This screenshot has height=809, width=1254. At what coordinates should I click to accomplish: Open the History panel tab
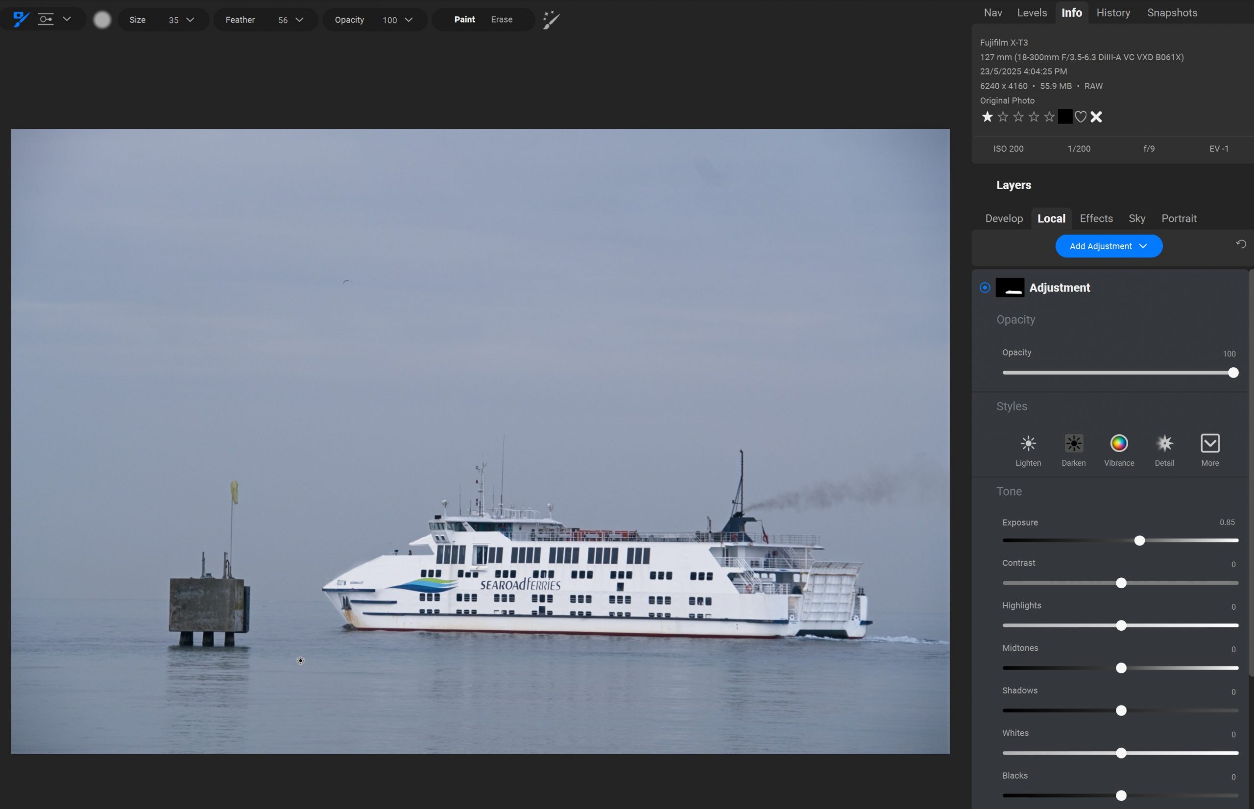[x=1113, y=13]
